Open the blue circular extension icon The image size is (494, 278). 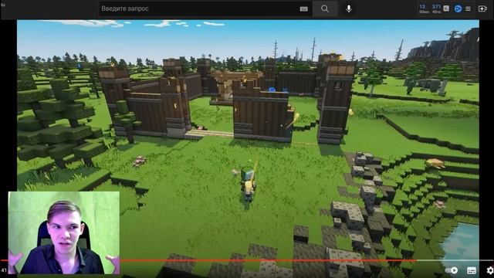[458, 8]
